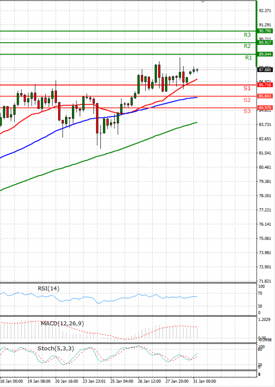Image resolution: width=275 pixels, height=387 pixels.
Task: Click the 83.731 price axis value
Action: [265, 125]
